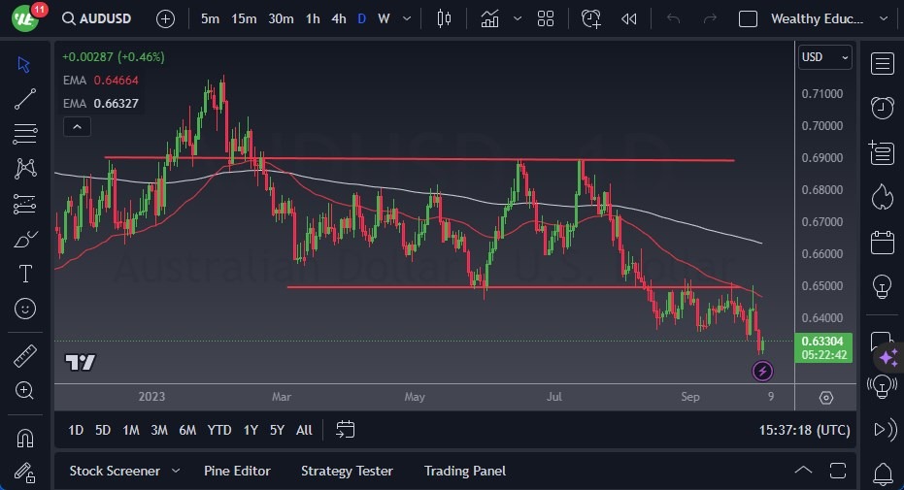Select the Text annotation tool
The height and width of the screenshot is (490, 904).
(25, 274)
